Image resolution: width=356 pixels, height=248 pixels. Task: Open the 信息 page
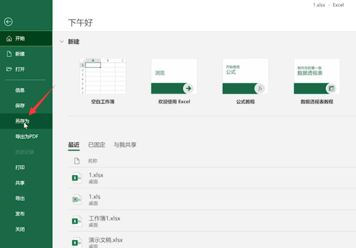[26, 90]
